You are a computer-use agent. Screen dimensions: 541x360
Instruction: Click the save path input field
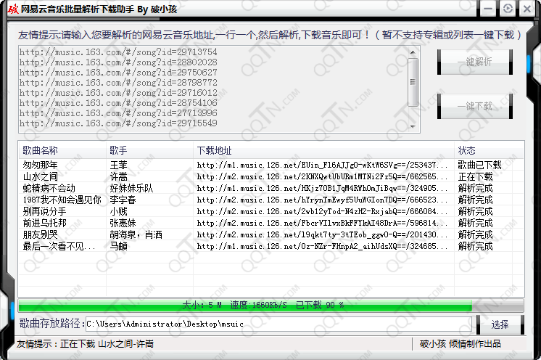[x=278, y=323]
